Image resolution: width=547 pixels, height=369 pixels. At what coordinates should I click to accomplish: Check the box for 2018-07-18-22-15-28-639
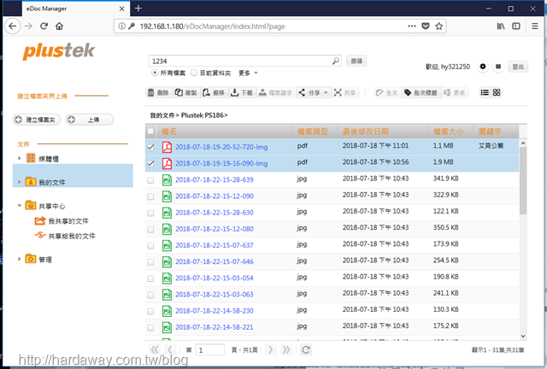pos(150,180)
